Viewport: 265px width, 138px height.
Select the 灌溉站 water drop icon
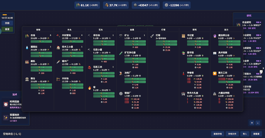(27, 48)
